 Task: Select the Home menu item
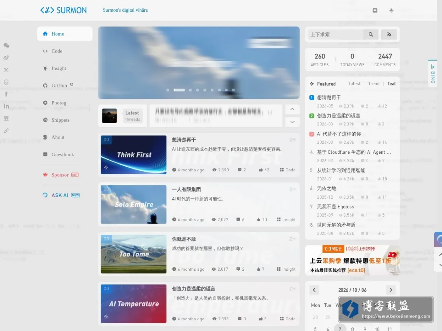(65, 34)
